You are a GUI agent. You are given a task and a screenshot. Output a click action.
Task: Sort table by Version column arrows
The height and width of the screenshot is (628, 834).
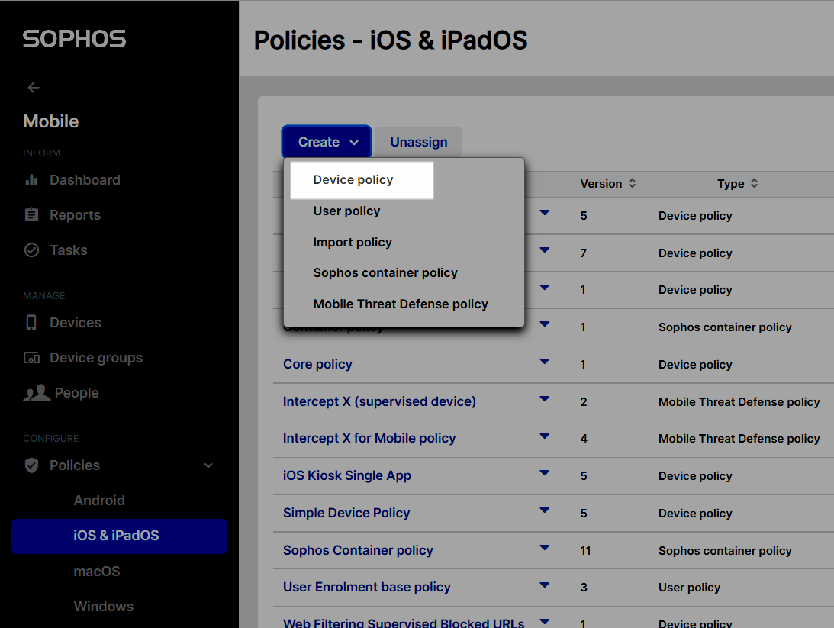coord(632,183)
